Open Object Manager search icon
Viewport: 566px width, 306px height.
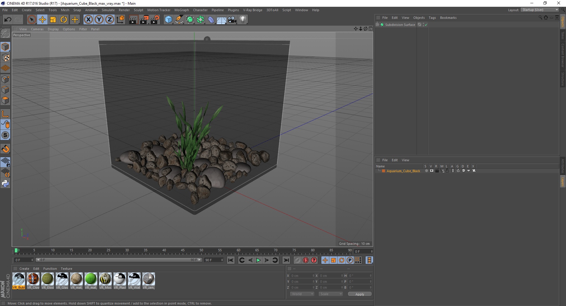point(540,18)
